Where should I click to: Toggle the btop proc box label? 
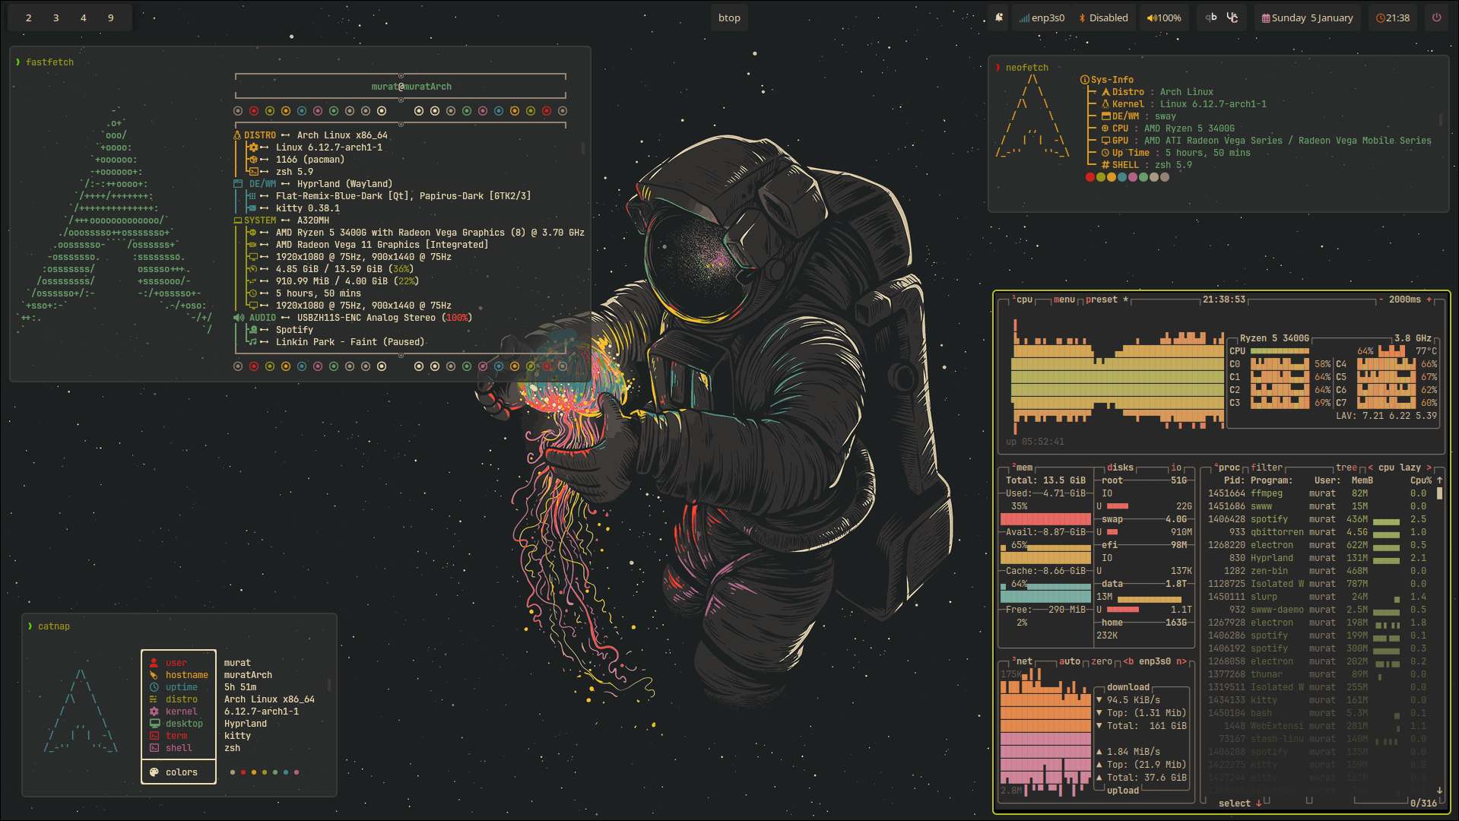coord(1226,468)
